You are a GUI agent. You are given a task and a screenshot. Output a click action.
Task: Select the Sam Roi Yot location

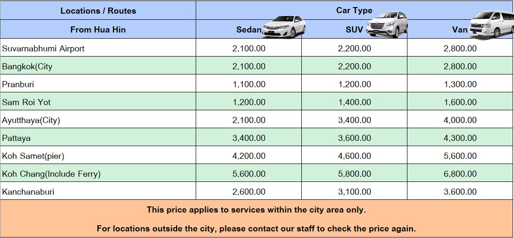click(x=26, y=102)
